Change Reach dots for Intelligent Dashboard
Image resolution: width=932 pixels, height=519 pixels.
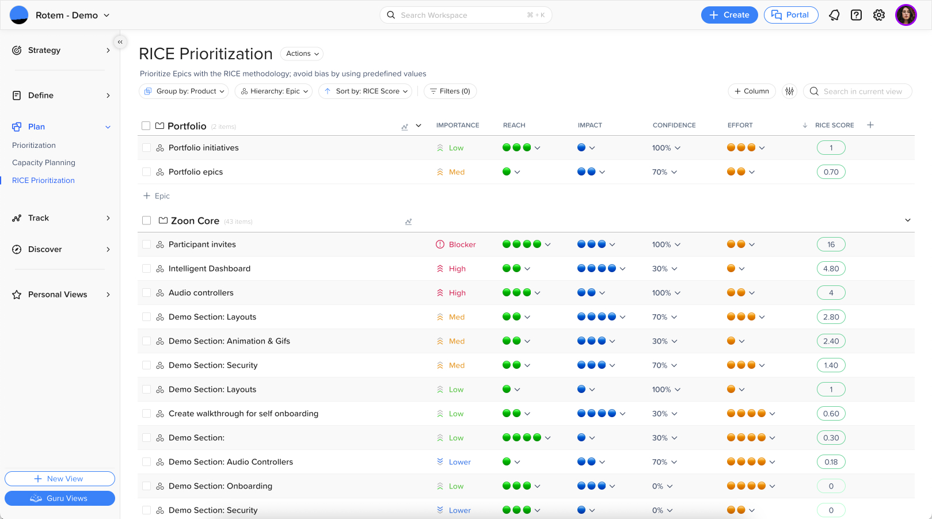click(516, 269)
